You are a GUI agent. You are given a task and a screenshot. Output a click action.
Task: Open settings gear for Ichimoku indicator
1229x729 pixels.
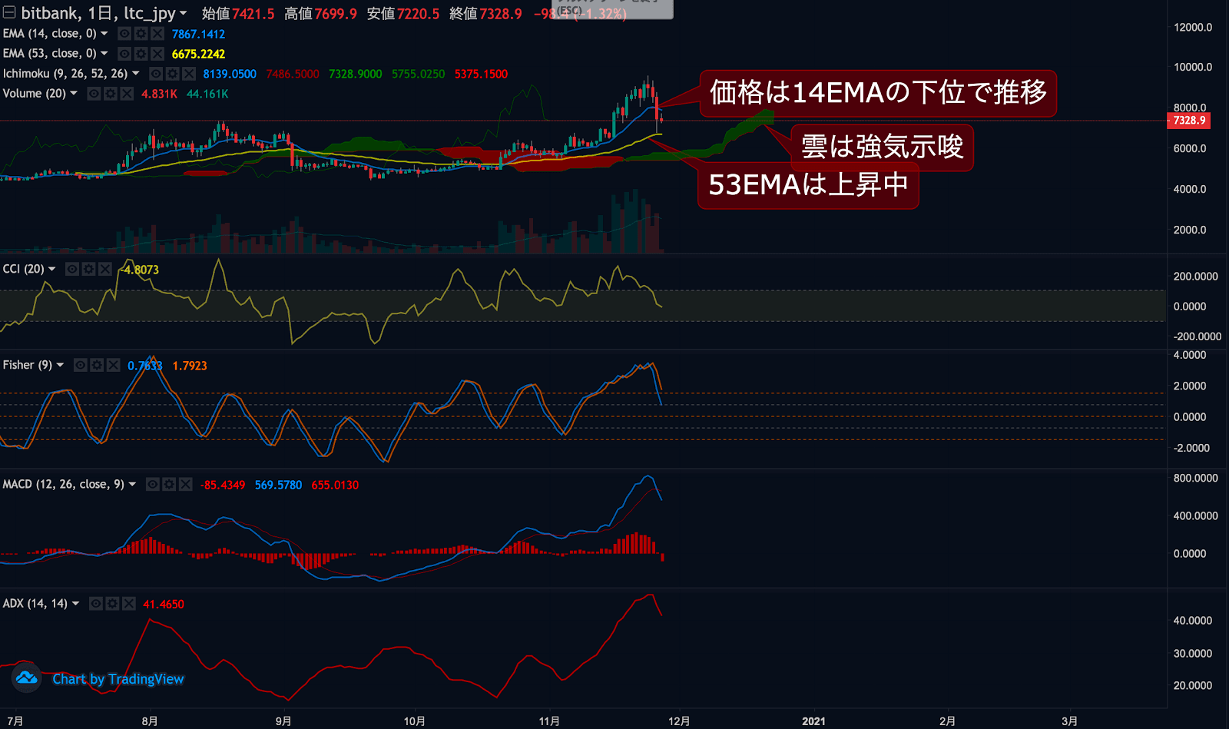[172, 74]
